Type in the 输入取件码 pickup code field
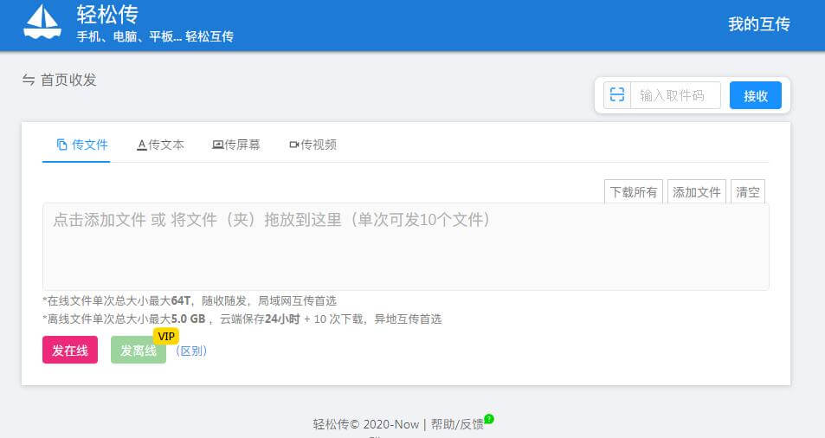This screenshot has height=438, width=825. tap(675, 95)
